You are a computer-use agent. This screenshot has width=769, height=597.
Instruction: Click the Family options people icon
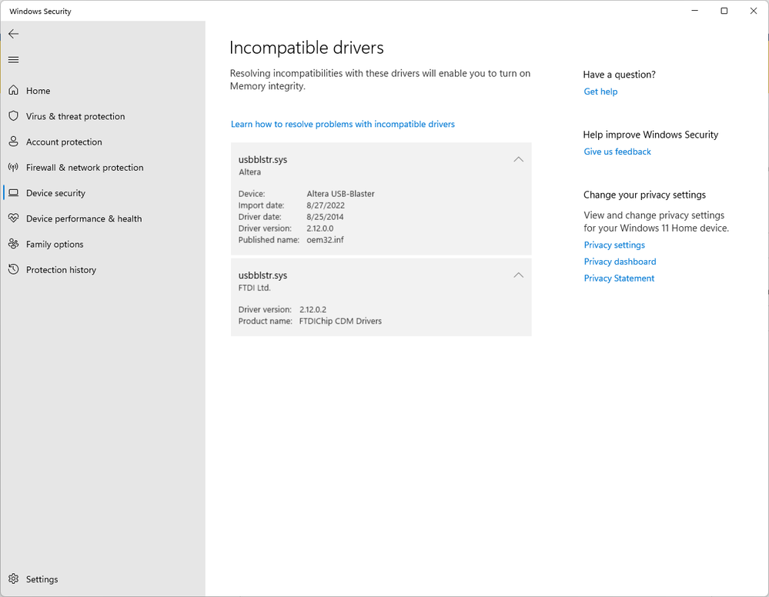point(13,244)
